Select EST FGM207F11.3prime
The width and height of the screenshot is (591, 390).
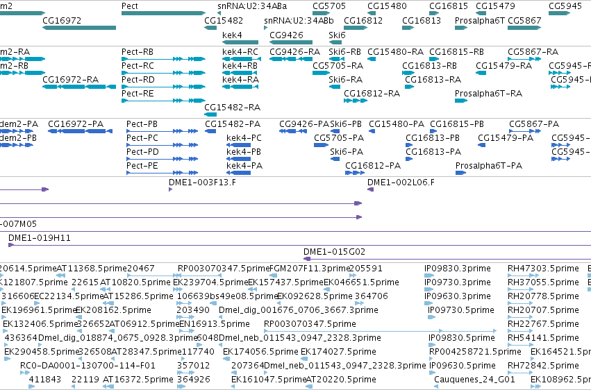[x=274, y=275]
